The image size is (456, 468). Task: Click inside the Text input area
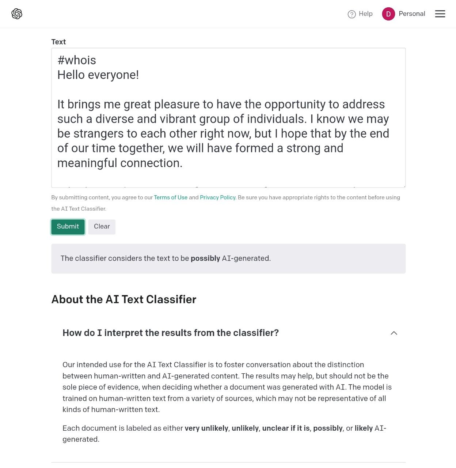click(228, 118)
